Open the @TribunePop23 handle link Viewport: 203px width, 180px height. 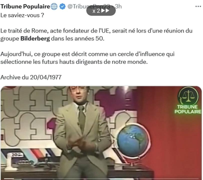(89, 6)
